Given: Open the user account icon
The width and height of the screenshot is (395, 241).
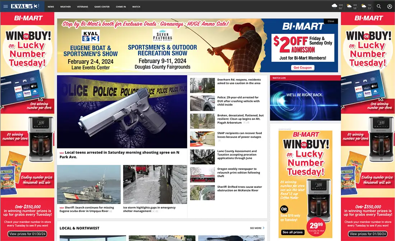Looking at the screenshot, I should click(x=390, y=6).
